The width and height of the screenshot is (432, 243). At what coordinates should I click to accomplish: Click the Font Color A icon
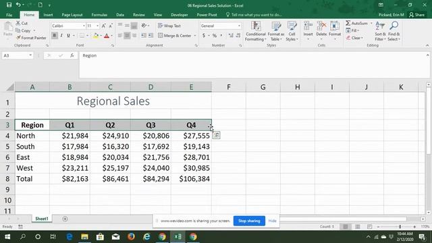[107, 36]
